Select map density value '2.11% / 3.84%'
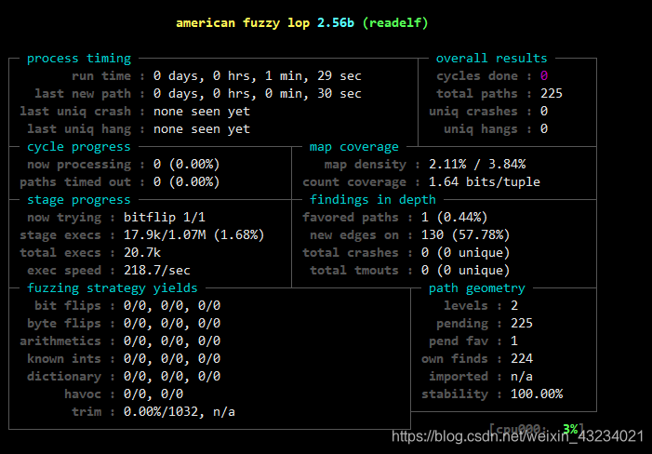This screenshot has height=454, width=652. [x=477, y=165]
